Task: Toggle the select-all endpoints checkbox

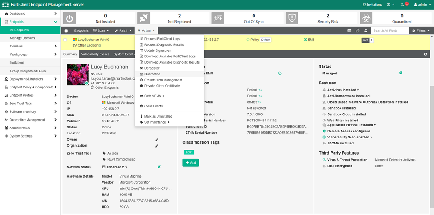Action: click(x=66, y=31)
